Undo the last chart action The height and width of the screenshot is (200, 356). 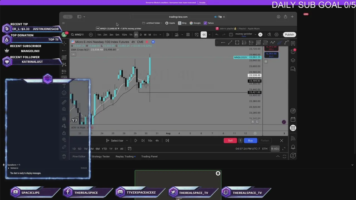click(217, 35)
